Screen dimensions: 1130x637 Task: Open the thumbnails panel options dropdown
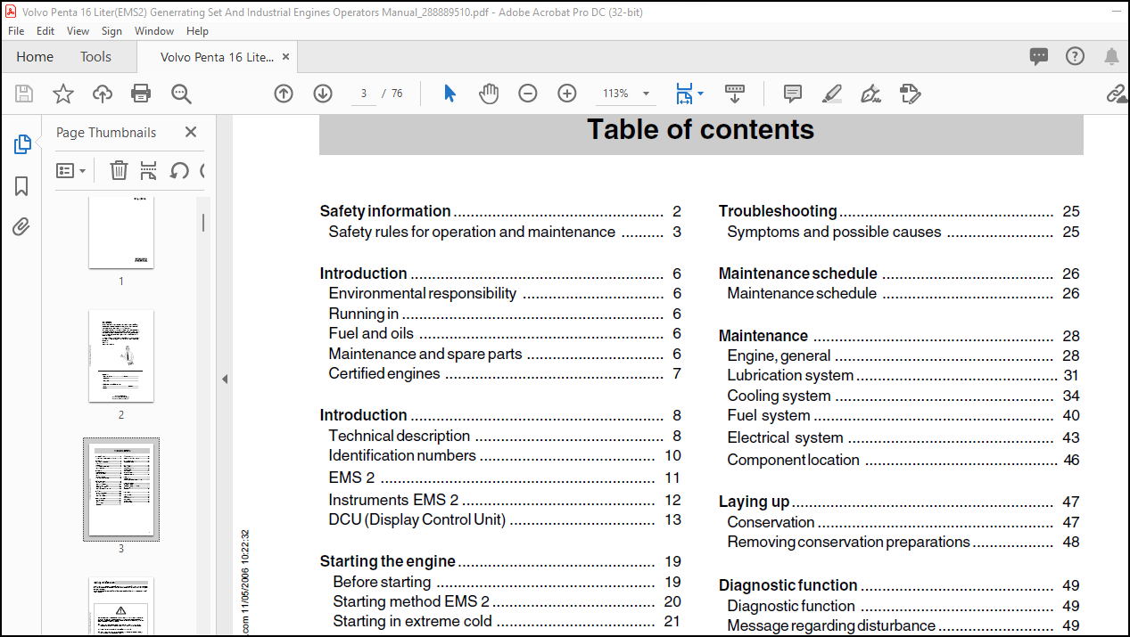[x=71, y=170]
